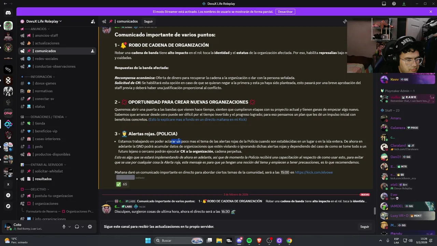This screenshot has width=437, height=246.
Task: Open Windows Start menu
Action: coord(148,241)
